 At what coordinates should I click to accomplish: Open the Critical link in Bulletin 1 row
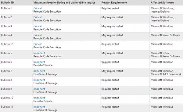38,8
